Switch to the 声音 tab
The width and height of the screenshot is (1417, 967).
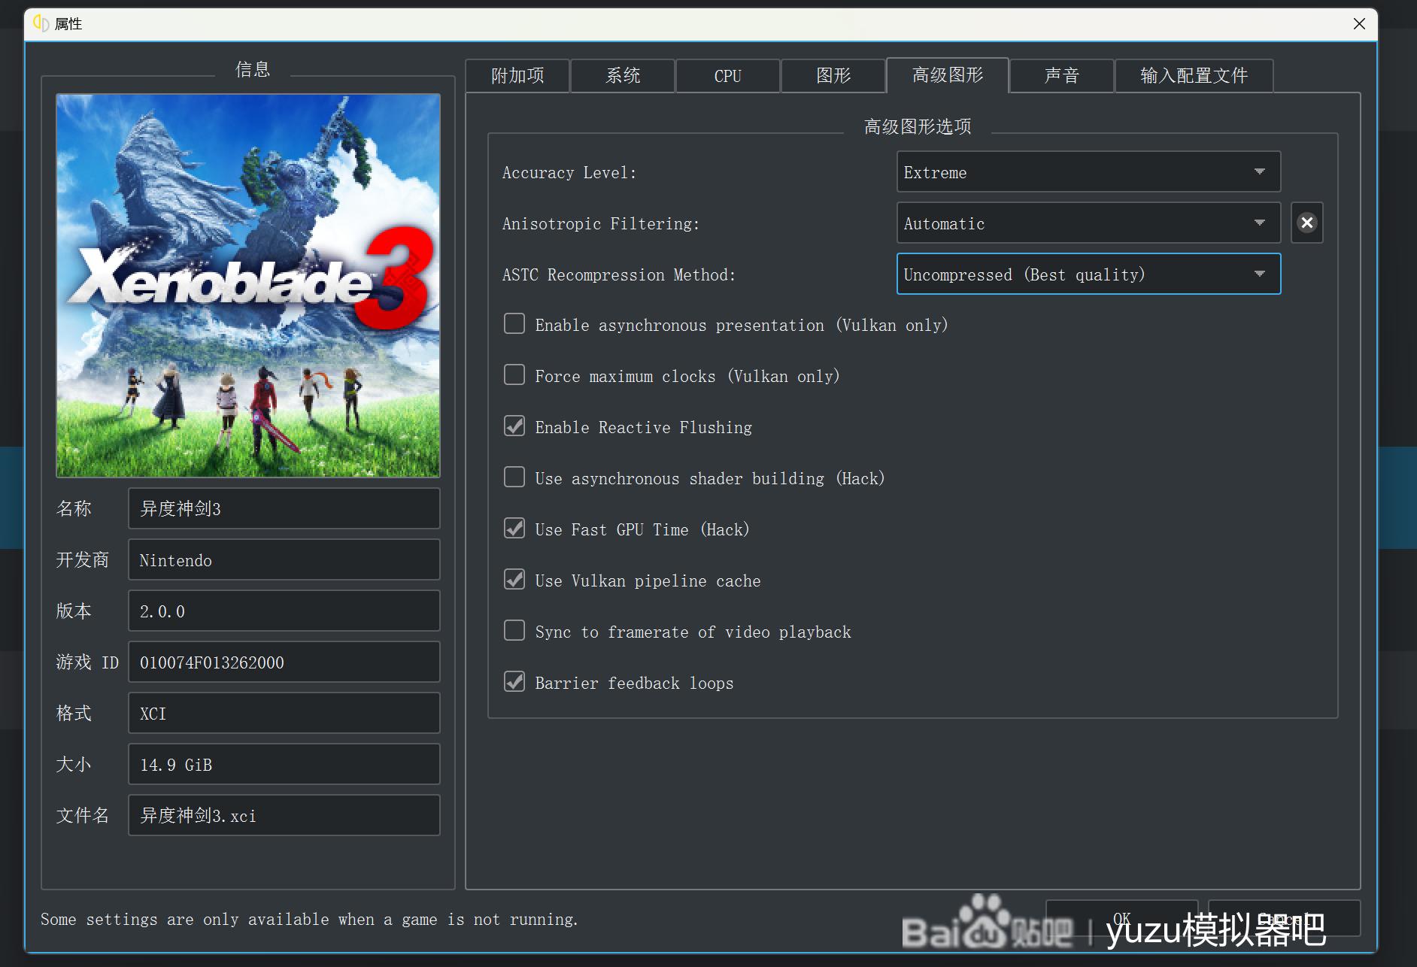1062,76
